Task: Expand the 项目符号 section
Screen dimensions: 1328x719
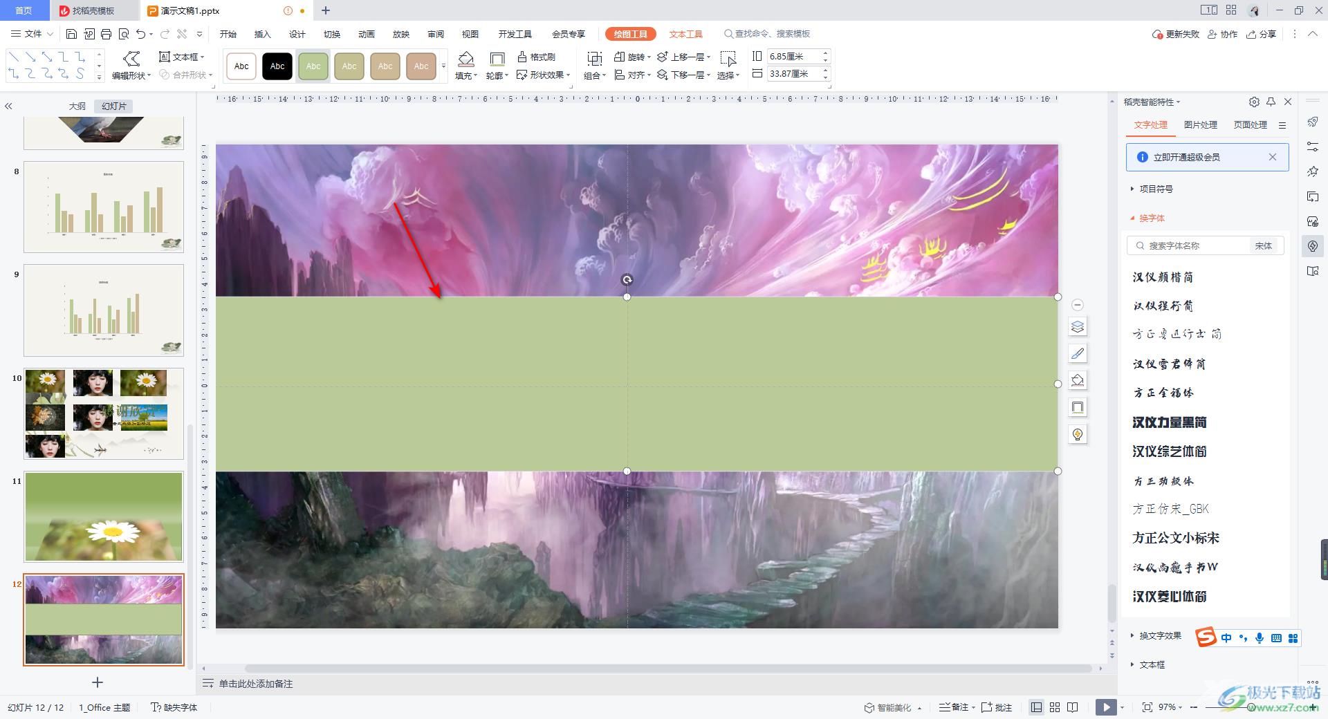Action: click(x=1152, y=189)
